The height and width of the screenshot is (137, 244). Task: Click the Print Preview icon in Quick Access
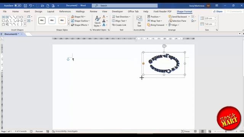pyautogui.click(x=53, y=6)
